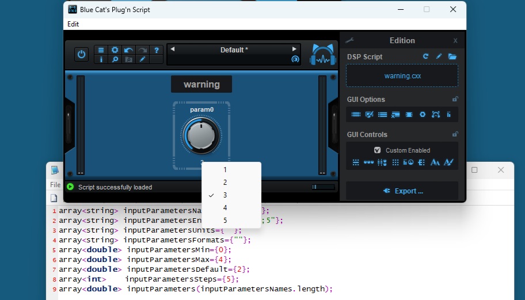
Task: Toggle GUI Controls lock icon
Action: pos(455,134)
